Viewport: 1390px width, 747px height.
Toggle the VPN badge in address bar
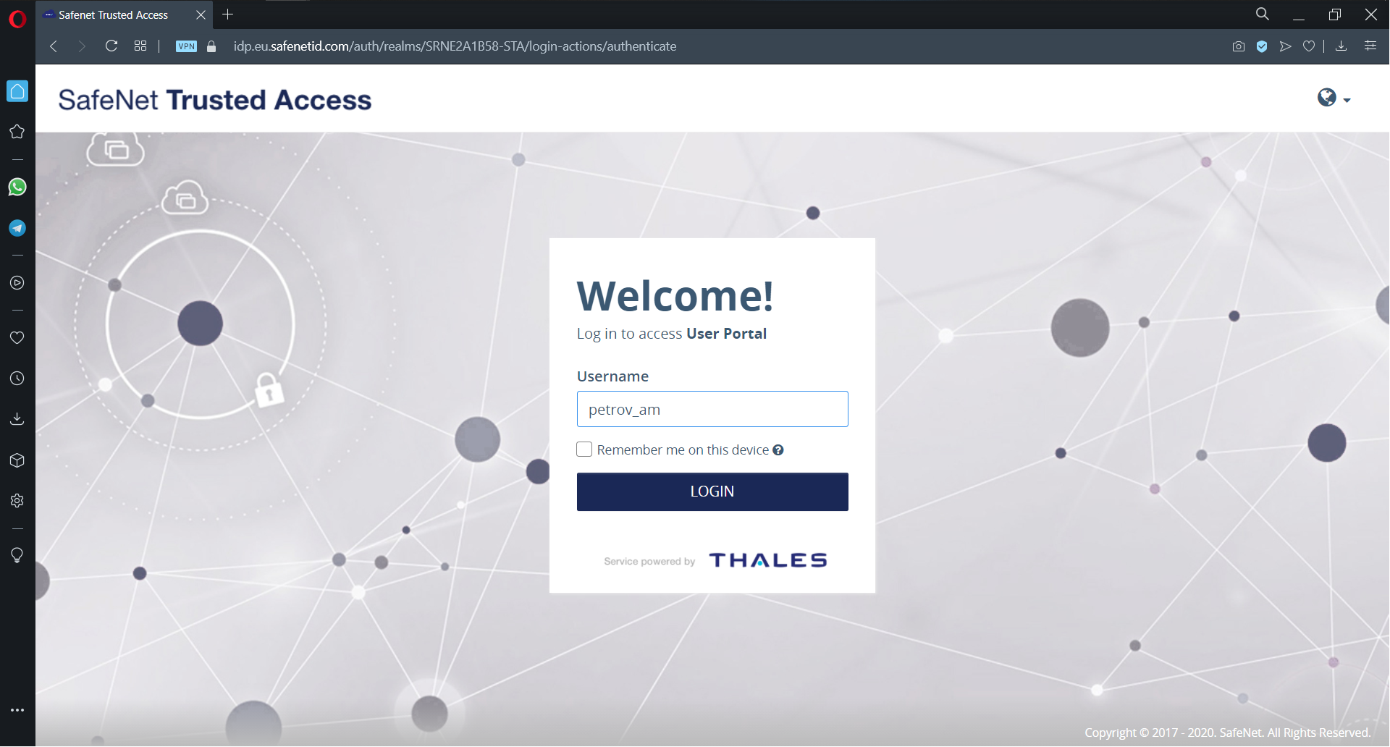(186, 46)
